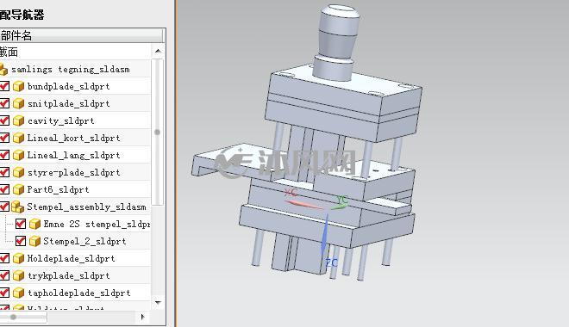The image size is (569, 327).
Task: Click the cavity_sldprt part cube icon
Action: click(x=18, y=121)
